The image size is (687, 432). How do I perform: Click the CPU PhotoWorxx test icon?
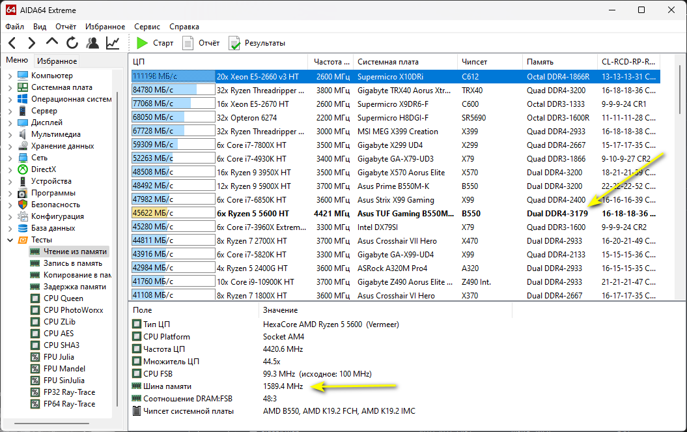coord(35,310)
